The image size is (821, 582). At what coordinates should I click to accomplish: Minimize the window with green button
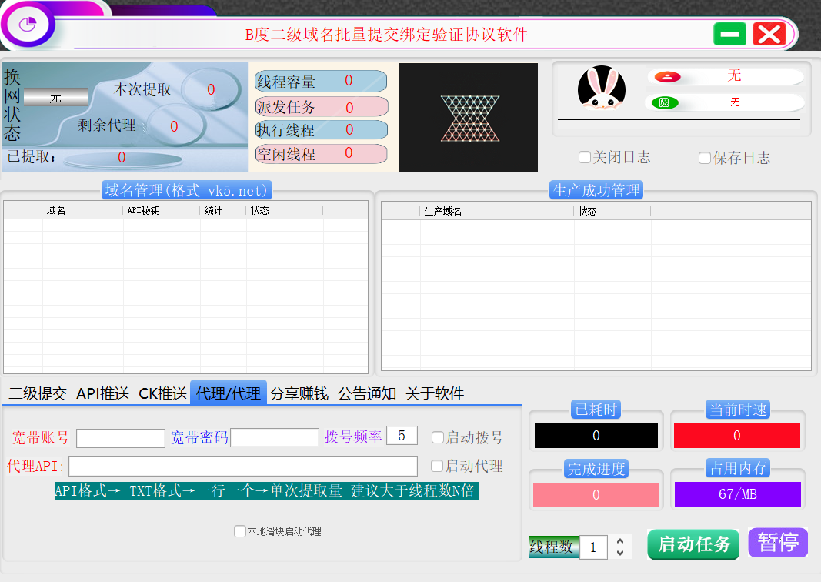729,34
